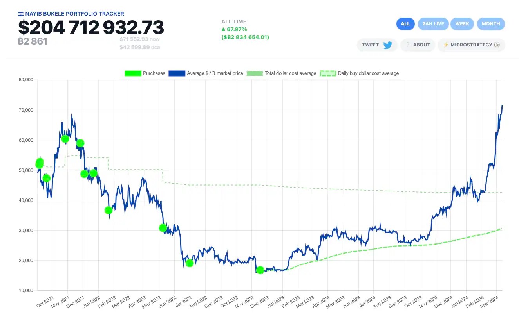This screenshot has height=327, width=519.
Task: Click the $204 712 932.73 portfolio value
Action: (x=91, y=28)
